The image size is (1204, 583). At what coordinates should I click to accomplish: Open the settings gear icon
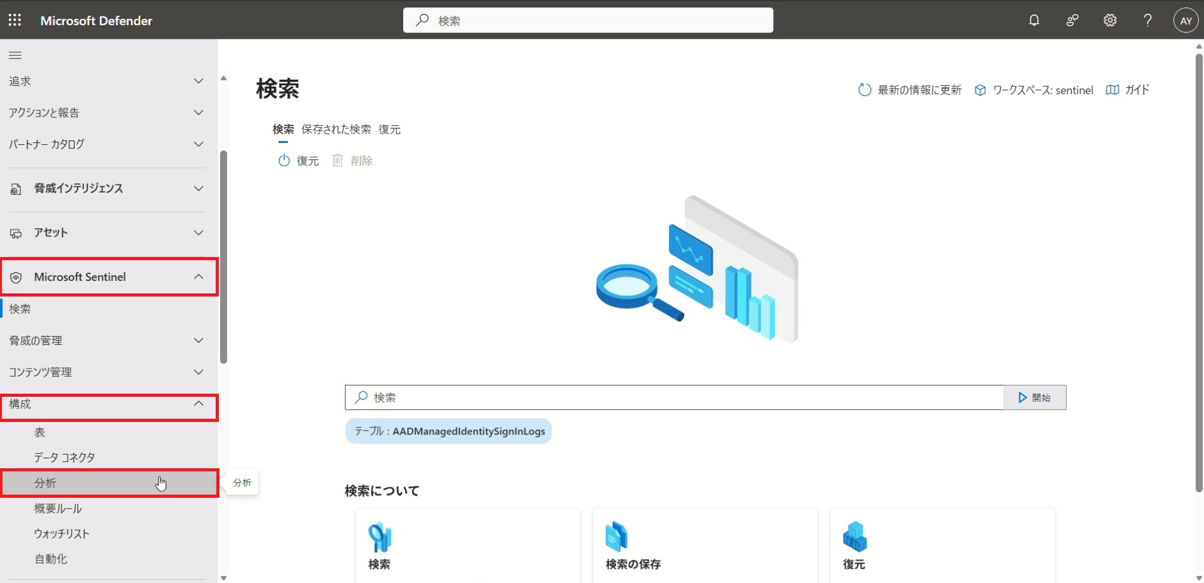pos(1110,20)
